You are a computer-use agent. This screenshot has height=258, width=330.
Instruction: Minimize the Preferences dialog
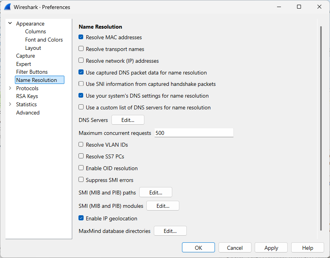(x=279, y=7)
